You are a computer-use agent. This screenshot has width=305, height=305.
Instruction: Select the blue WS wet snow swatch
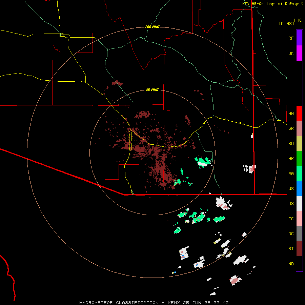[x=299, y=188]
